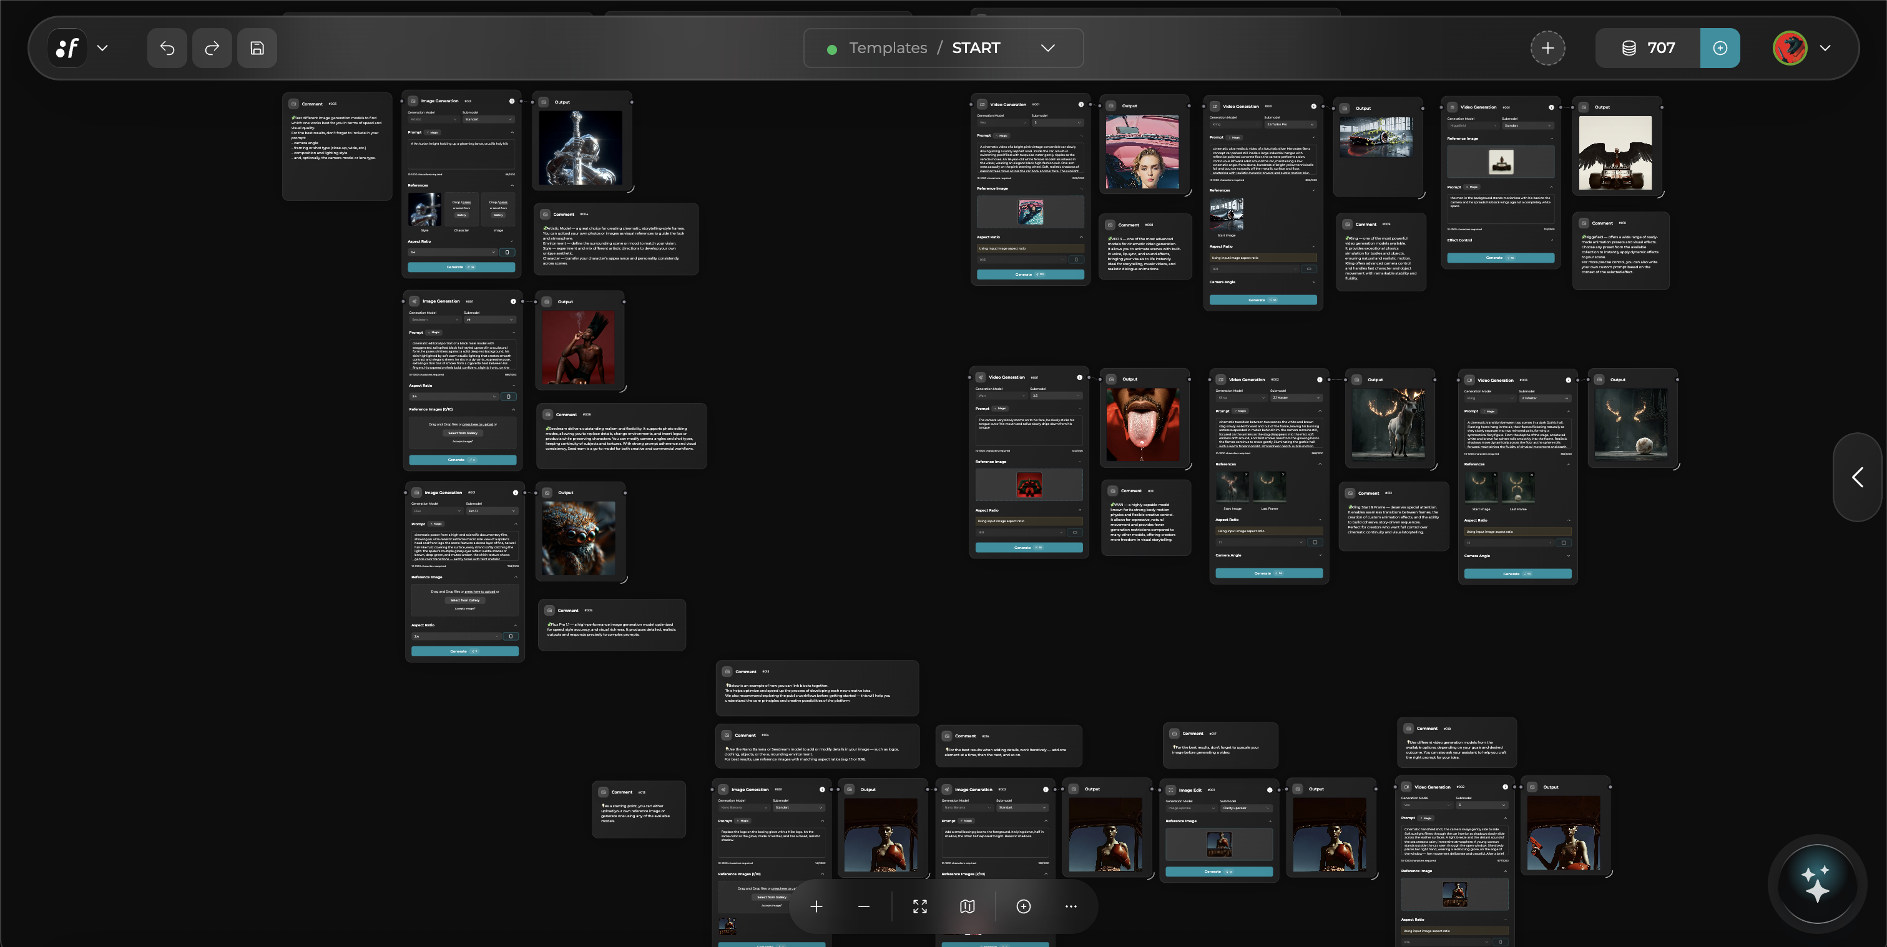Undo the last canvas action
This screenshot has height=947, width=1887.
pyautogui.click(x=166, y=47)
